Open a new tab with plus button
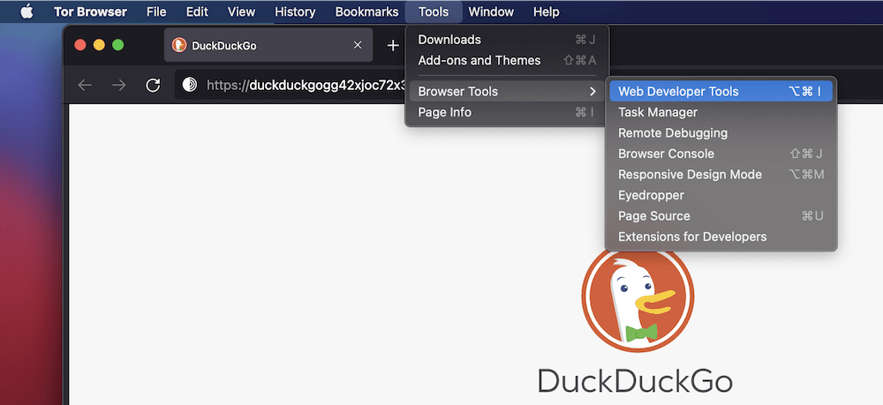The width and height of the screenshot is (883, 405). coord(393,45)
